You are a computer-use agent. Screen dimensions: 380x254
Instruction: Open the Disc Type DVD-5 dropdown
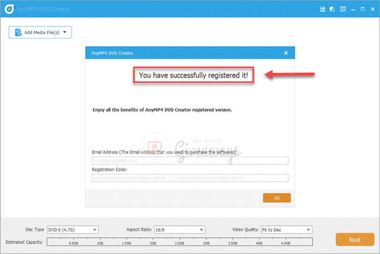(x=73, y=230)
